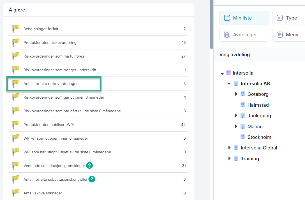Viewport: 305px width, 200px height.
Task: Expand the Intersolia Global node
Action: (229, 148)
